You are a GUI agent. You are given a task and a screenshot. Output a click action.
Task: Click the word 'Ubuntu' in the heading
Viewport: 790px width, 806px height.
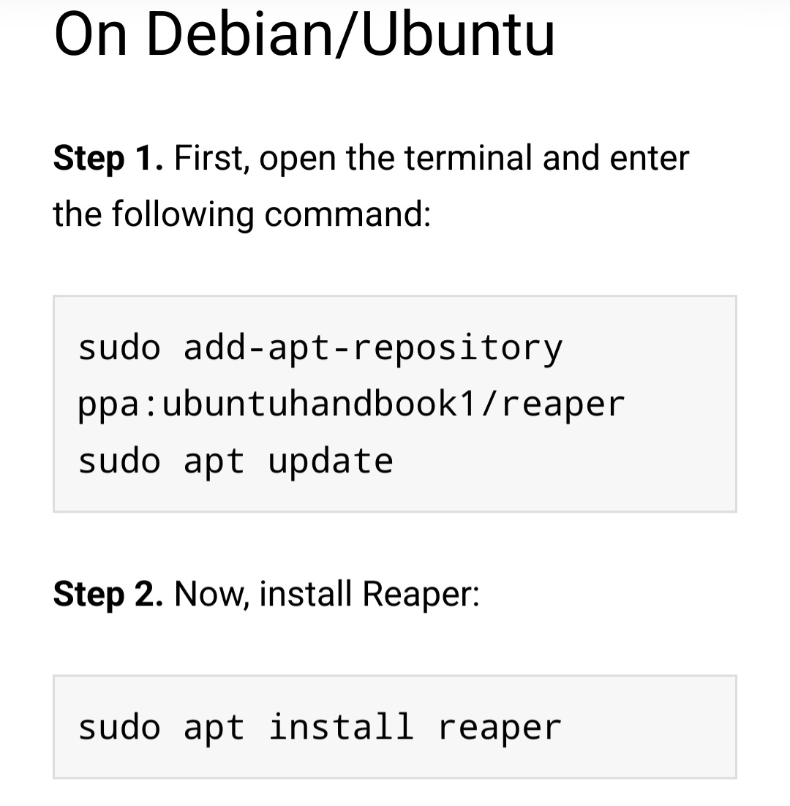point(458,35)
